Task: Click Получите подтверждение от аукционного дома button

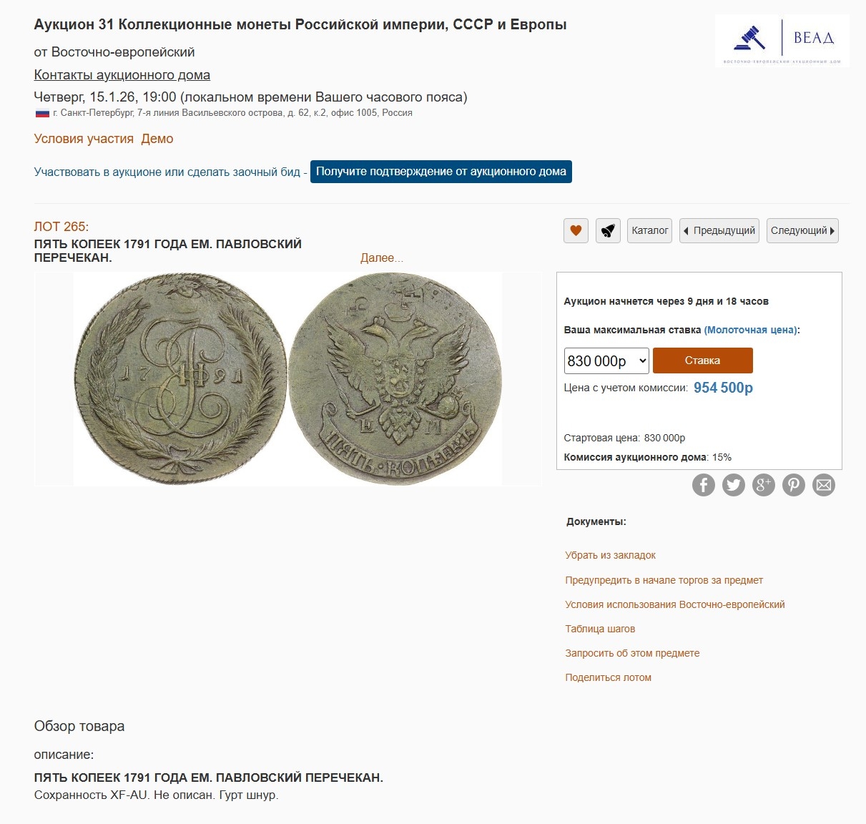Action: [x=441, y=172]
